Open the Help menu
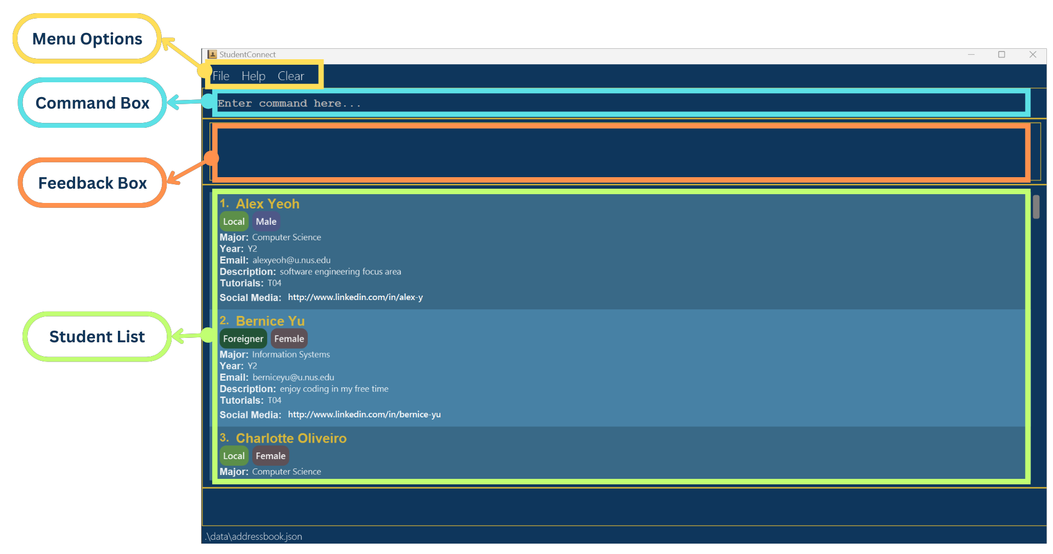1053x554 pixels. click(x=253, y=76)
